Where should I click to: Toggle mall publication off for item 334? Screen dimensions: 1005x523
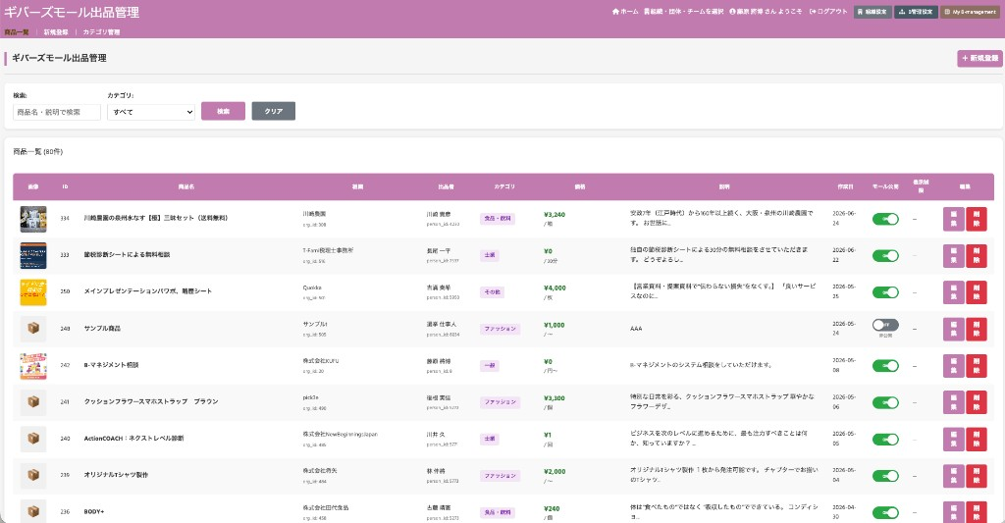pyautogui.click(x=885, y=219)
